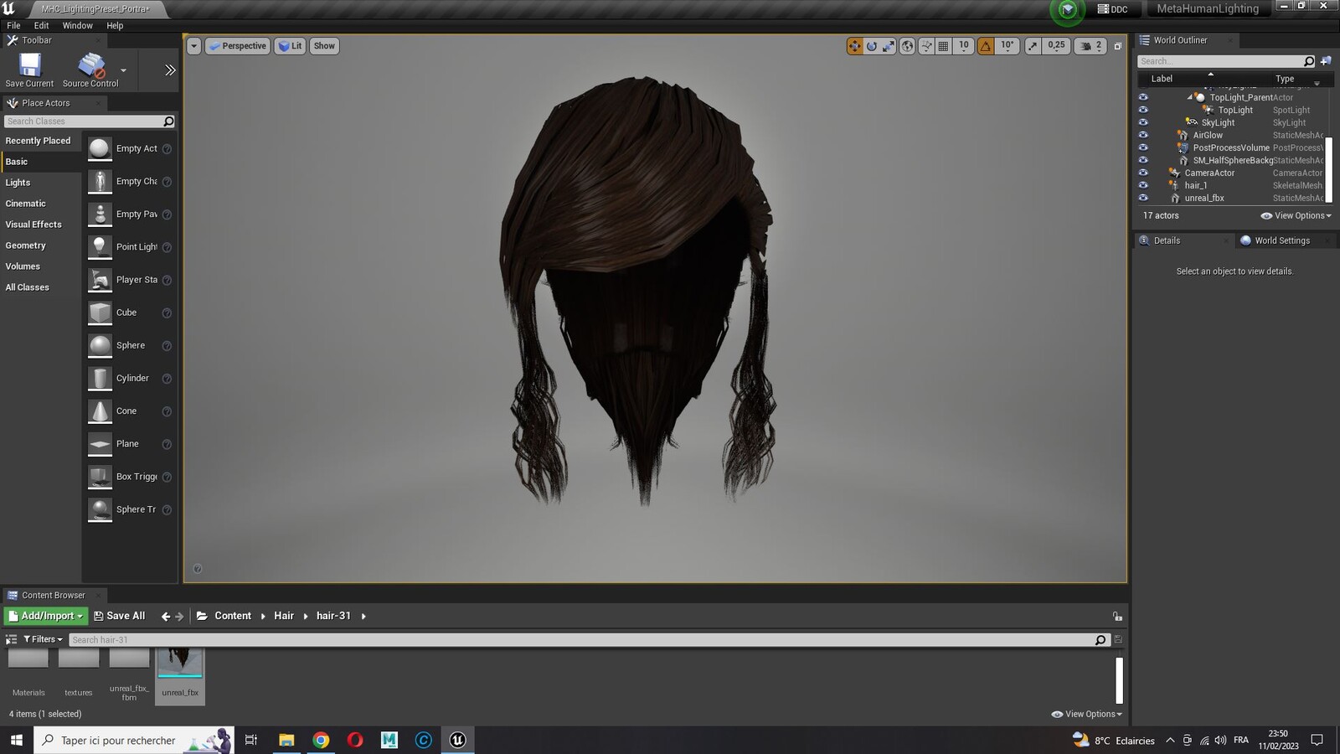This screenshot has height=754, width=1340.
Task: Toggle grid snapping in viewport toolbar
Action: pos(944,46)
